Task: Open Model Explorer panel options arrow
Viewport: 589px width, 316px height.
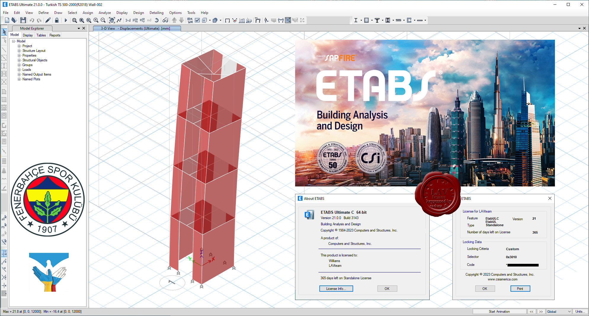Action: tap(79, 28)
